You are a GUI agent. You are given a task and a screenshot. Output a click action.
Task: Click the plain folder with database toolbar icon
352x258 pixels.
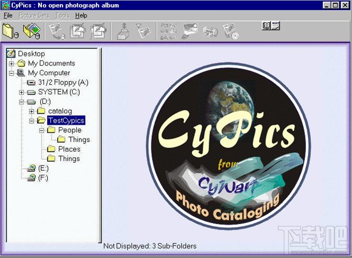click(11, 31)
